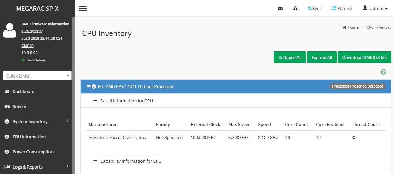
Task: Collapse Capability Information for CPU section
Action: pos(95,161)
